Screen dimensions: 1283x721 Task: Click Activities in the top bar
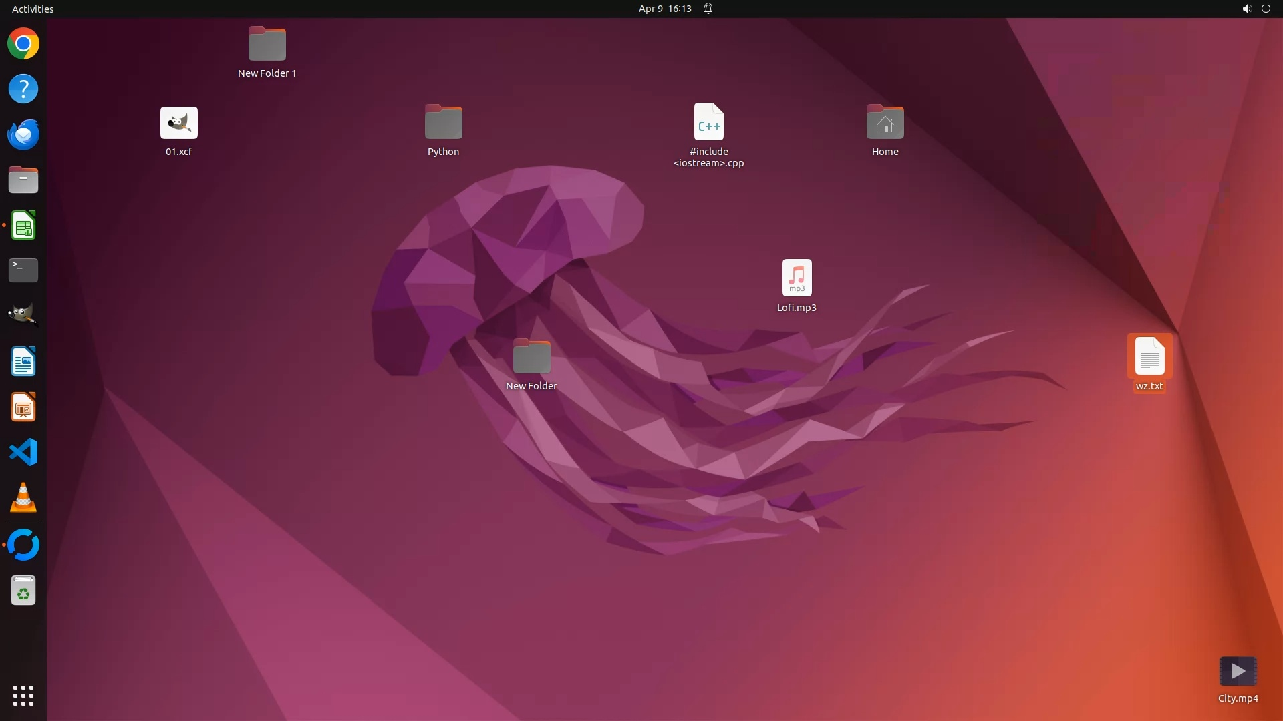point(33,9)
